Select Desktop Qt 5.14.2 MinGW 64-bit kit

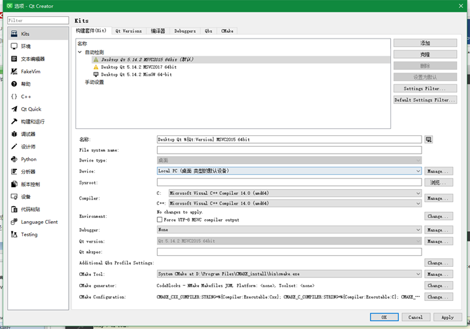coord(136,75)
